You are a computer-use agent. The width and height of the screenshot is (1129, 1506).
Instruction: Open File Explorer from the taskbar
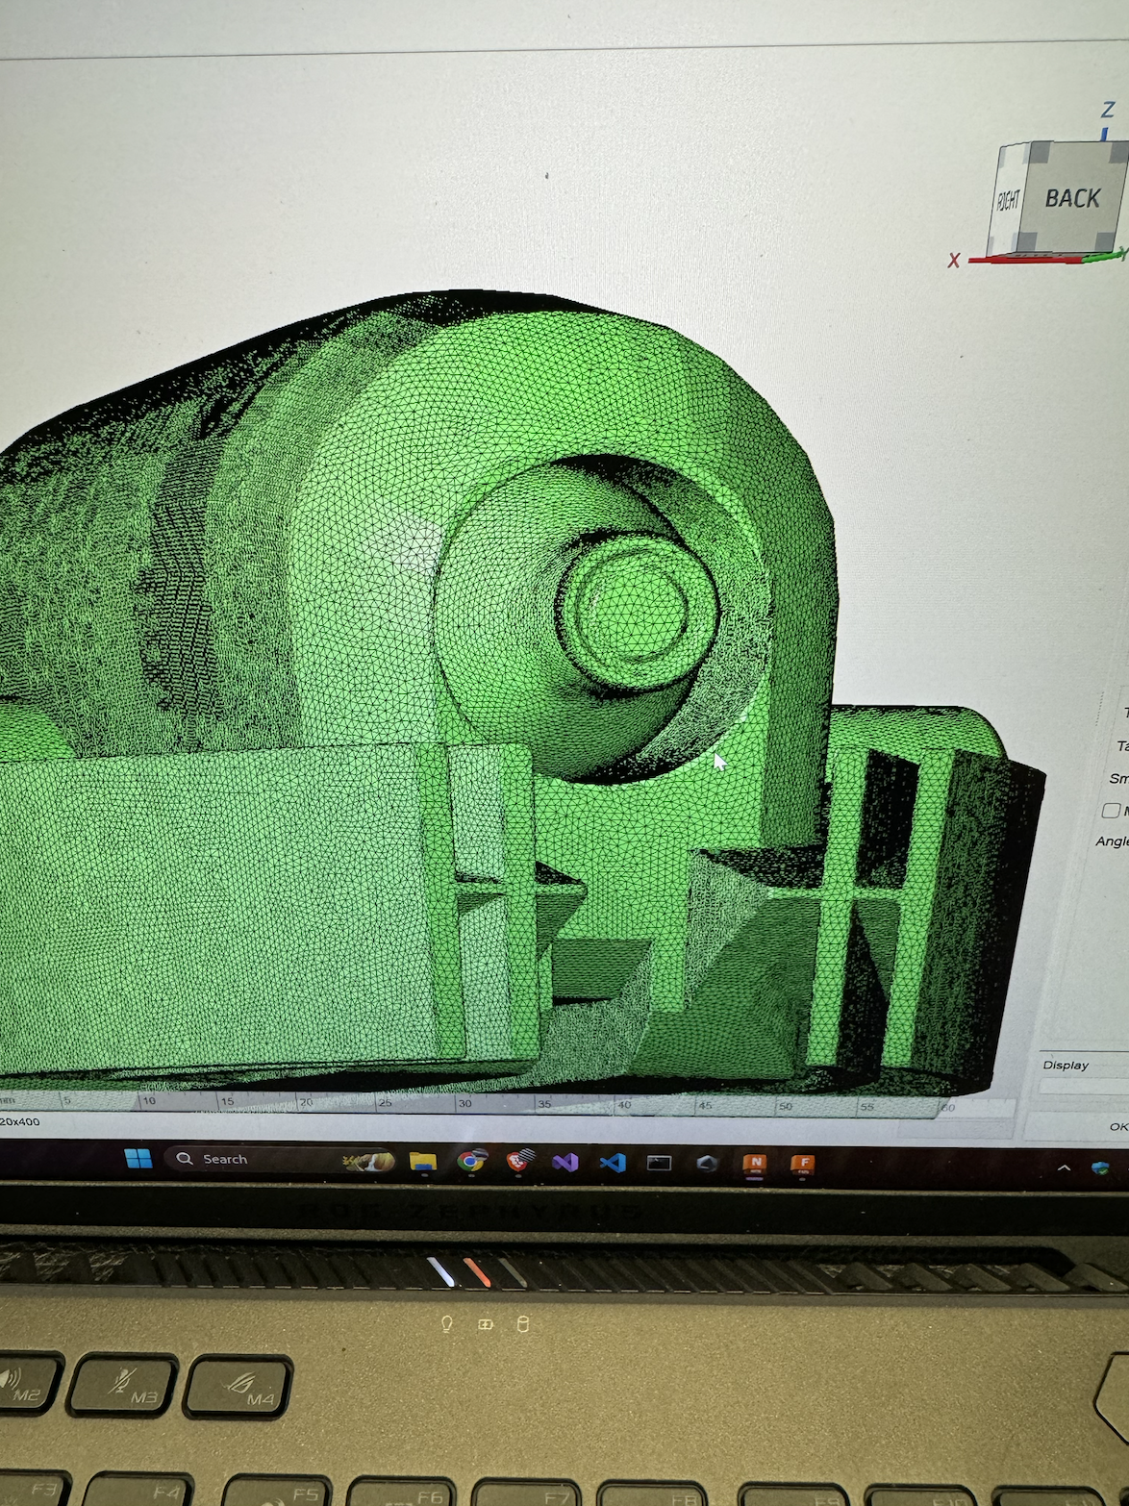click(x=423, y=1162)
